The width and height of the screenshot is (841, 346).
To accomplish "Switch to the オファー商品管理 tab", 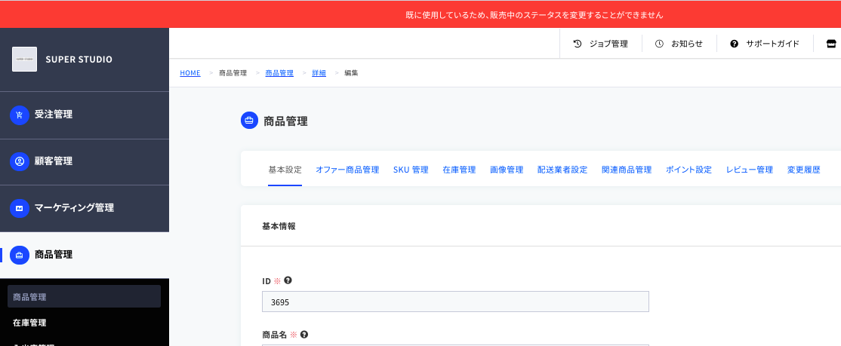I will point(347,170).
